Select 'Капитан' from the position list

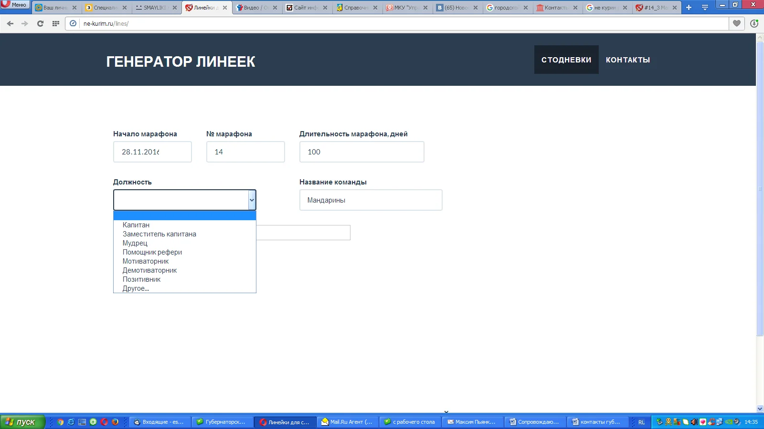coord(185,225)
